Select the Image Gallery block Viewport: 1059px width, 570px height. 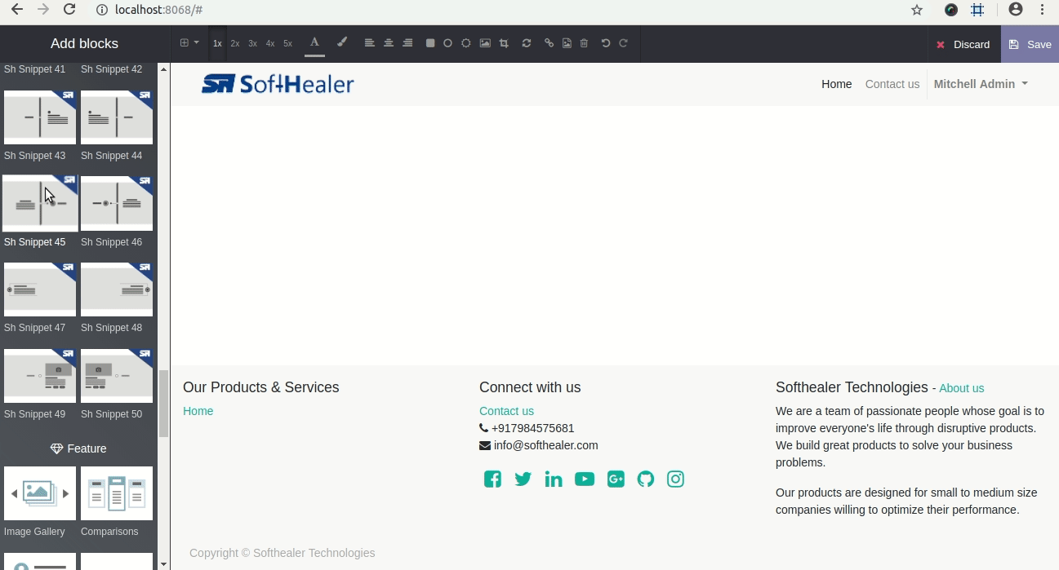(40, 493)
